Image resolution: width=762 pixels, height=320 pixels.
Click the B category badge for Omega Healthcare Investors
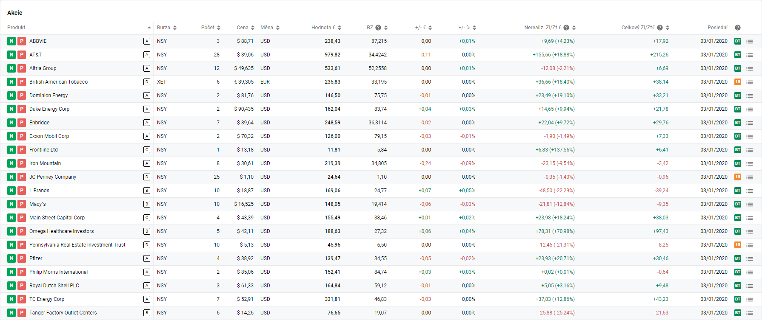point(147,231)
